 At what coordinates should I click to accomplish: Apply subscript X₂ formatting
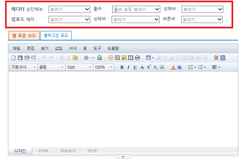(156, 68)
